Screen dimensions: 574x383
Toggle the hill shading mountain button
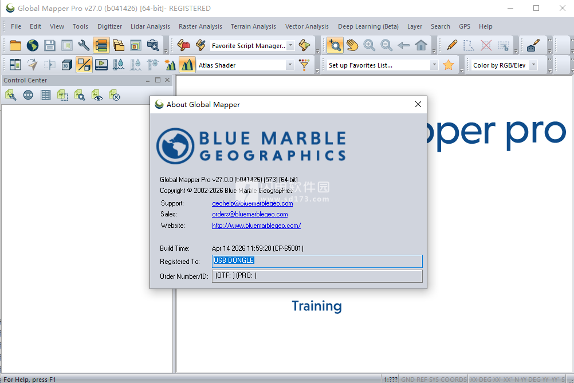click(x=187, y=65)
